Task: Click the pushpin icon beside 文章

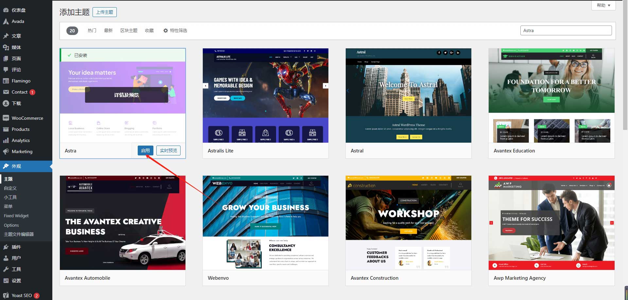Action: [x=6, y=36]
